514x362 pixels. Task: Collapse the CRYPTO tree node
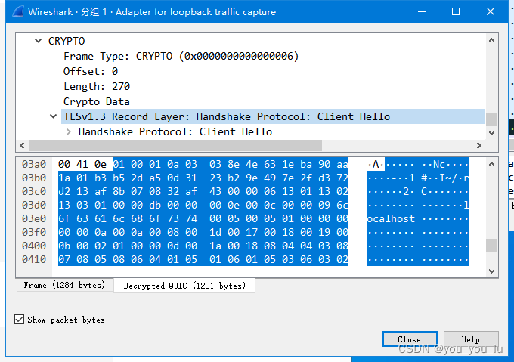pyautogui.click(x=39, y=41)
